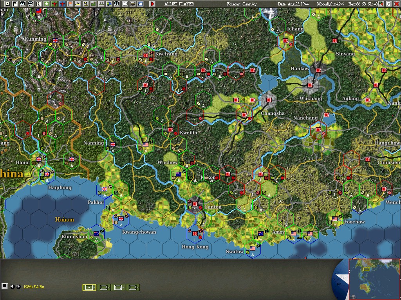Click the Moonlight: 42% text
The image size is (401, 300).
click(331, 4)
